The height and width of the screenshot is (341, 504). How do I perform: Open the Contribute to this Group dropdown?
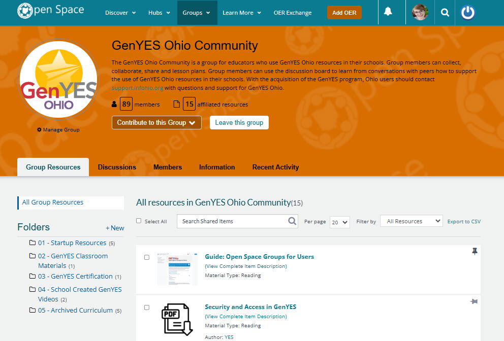click(156, 123)
